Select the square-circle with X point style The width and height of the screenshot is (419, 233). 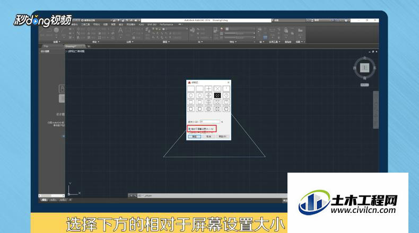pyautogui.click(x=217, y=109)
